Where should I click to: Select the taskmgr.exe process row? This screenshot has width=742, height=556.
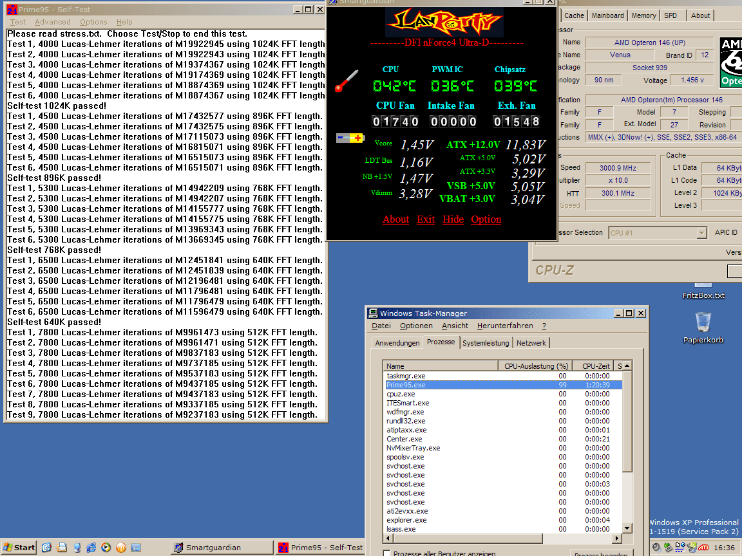[x=502, y=376]
